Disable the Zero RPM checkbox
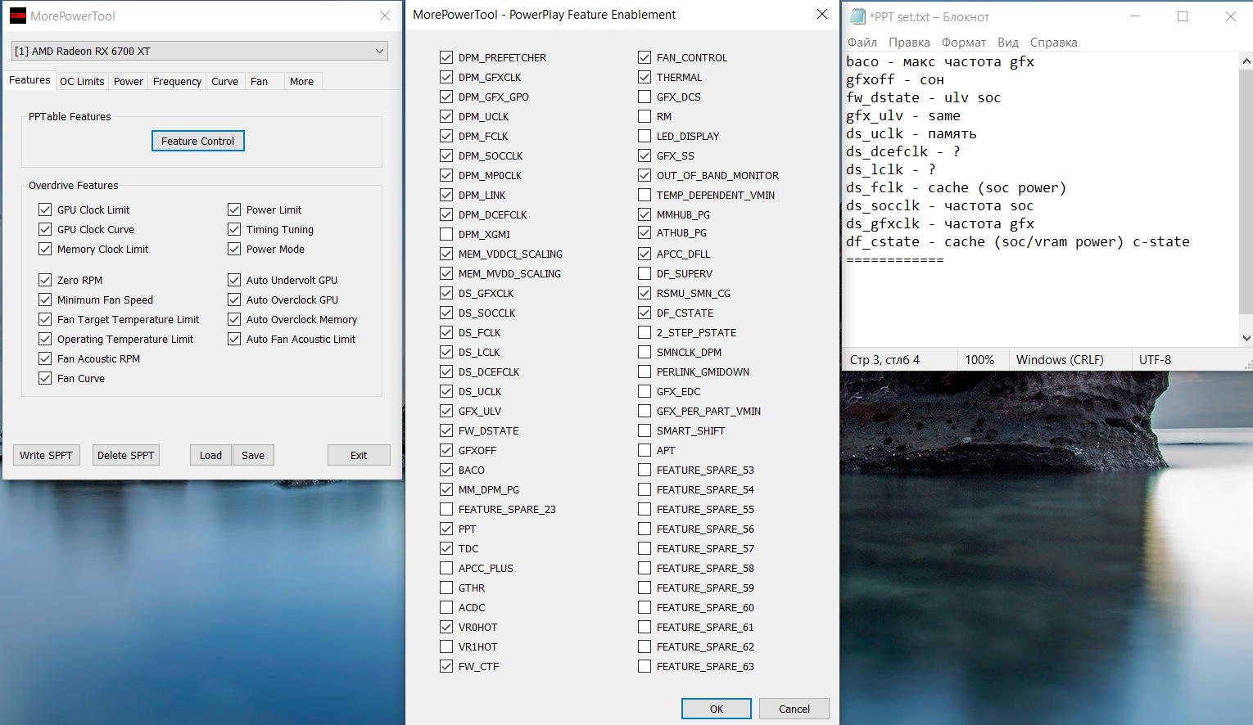The width and height of the screenshot is (1253, 725). tap(45, 280)
